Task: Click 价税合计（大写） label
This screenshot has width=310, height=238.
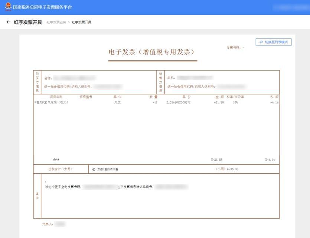Action: point(61,169)
